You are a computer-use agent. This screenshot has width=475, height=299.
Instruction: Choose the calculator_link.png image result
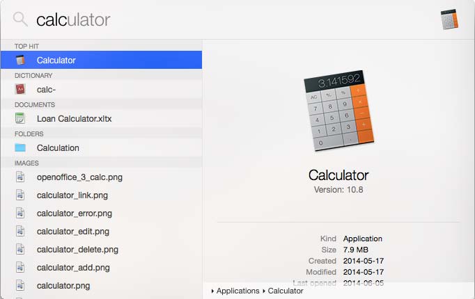pos(72,195)
